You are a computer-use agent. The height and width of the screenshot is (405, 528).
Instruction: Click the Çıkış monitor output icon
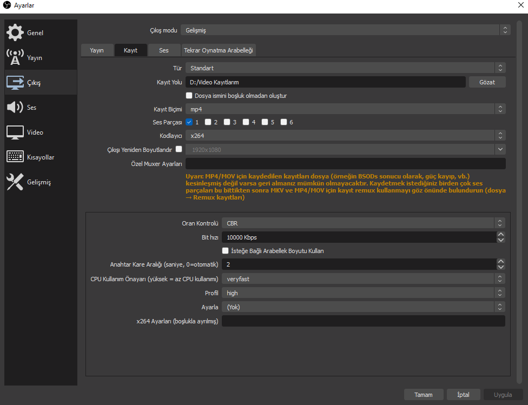(15, 83)
